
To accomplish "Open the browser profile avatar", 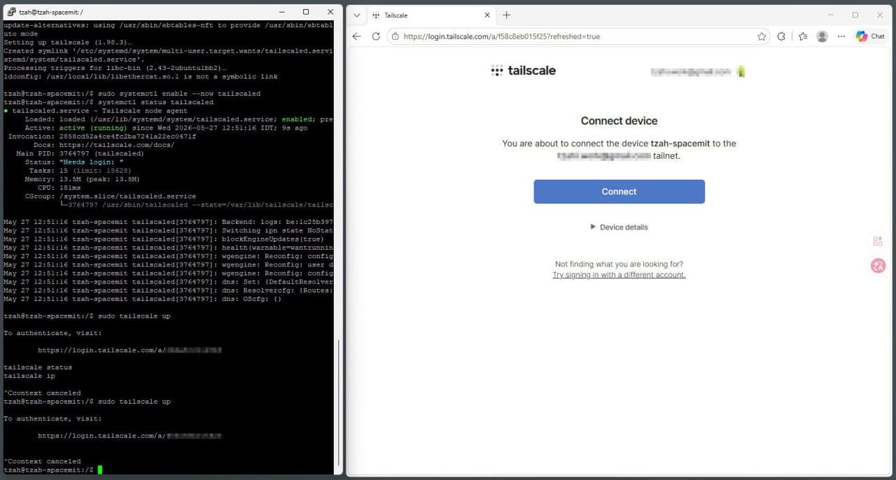I will coord(822,36).
